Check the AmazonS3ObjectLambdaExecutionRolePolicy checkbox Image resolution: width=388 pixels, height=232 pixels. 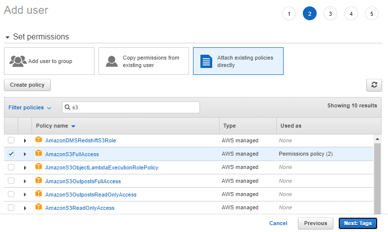11,167
